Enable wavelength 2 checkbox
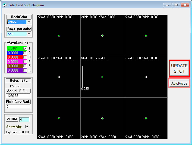The height and width of the screenshot is (145, 192). [25, 53]
